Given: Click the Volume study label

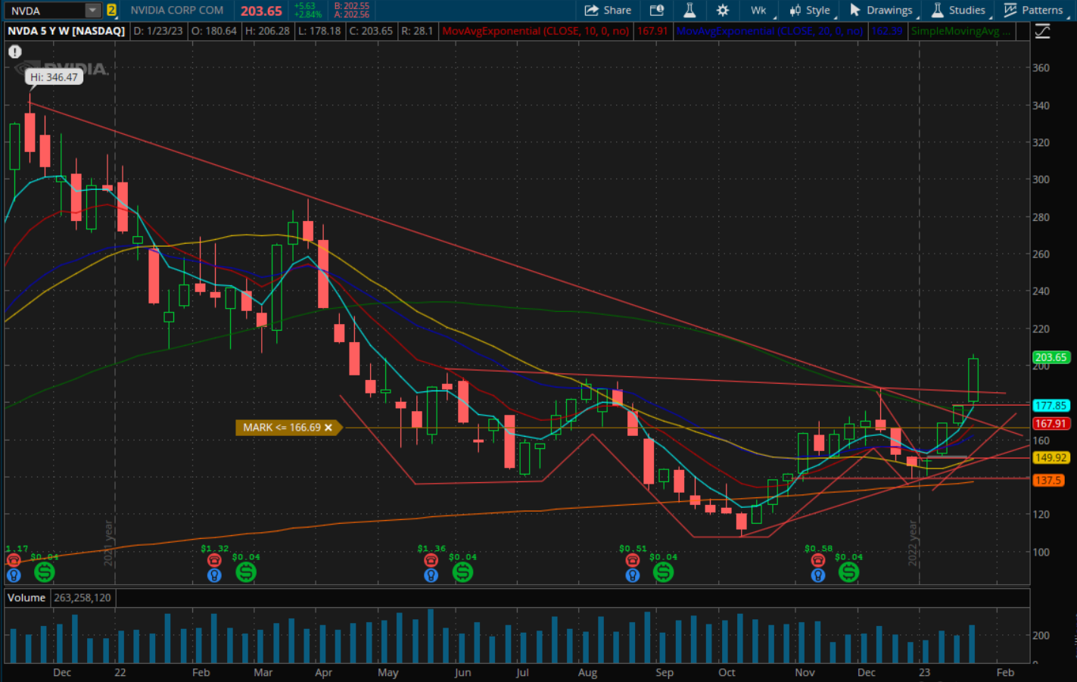Looking at the screenshot, I should 26,597.
